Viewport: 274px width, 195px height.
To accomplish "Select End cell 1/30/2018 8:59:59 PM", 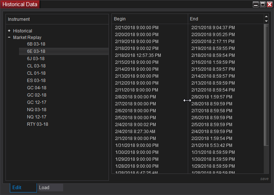I will click(213, 159).
